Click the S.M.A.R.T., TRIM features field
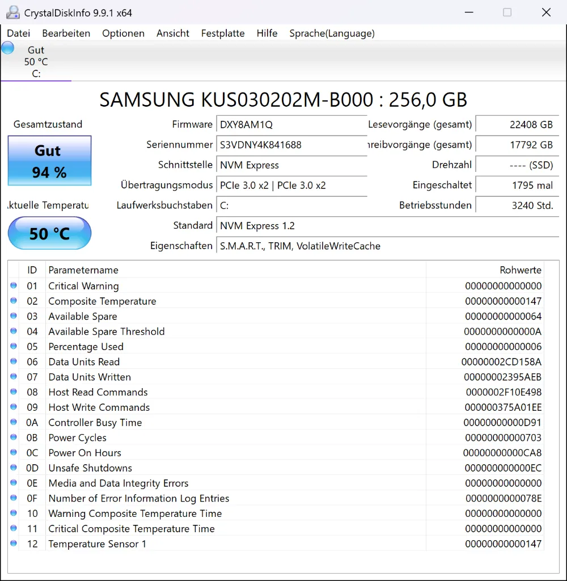The image size is (567, 581). point(387,246)
